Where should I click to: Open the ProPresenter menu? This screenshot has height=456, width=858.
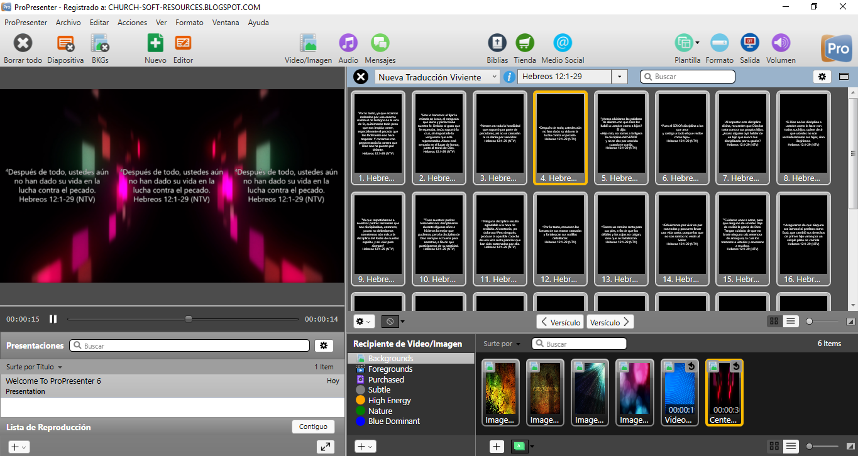coord(26,22)
